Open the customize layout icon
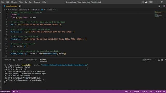 pos(151,2)
